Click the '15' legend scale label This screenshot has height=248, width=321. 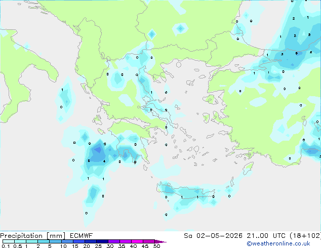(75, 246)
